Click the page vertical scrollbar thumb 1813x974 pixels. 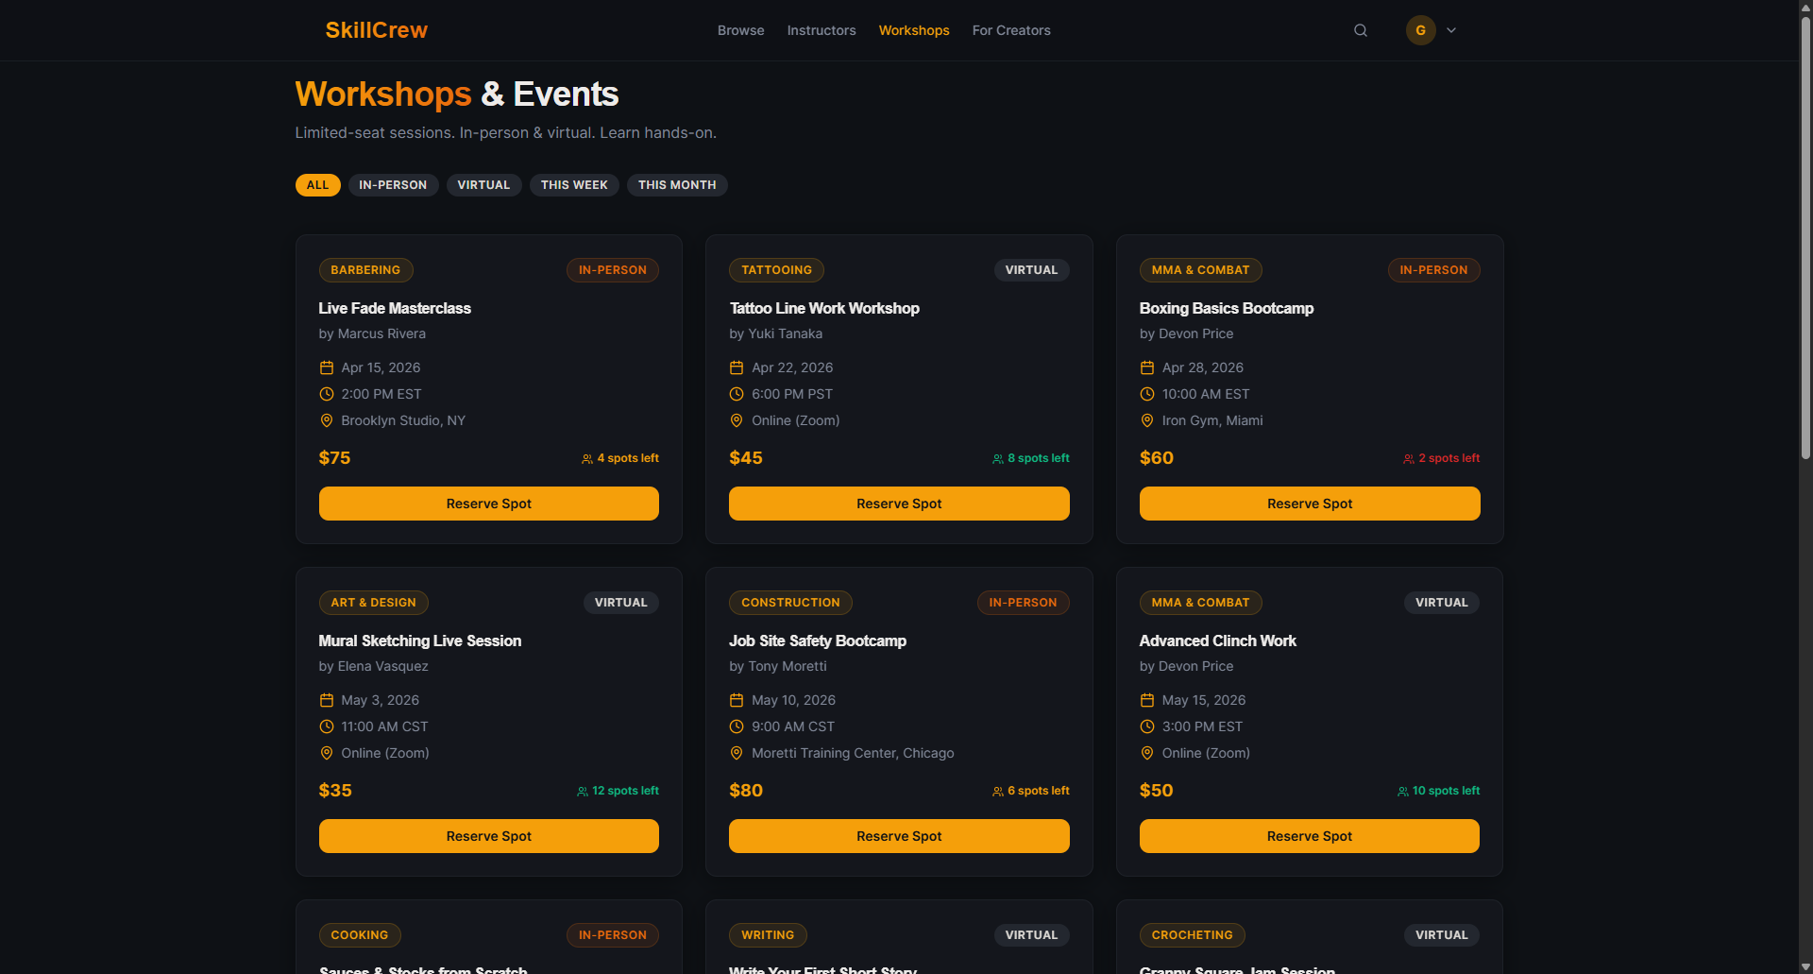pyautogui.click(x=1805, y=236)
